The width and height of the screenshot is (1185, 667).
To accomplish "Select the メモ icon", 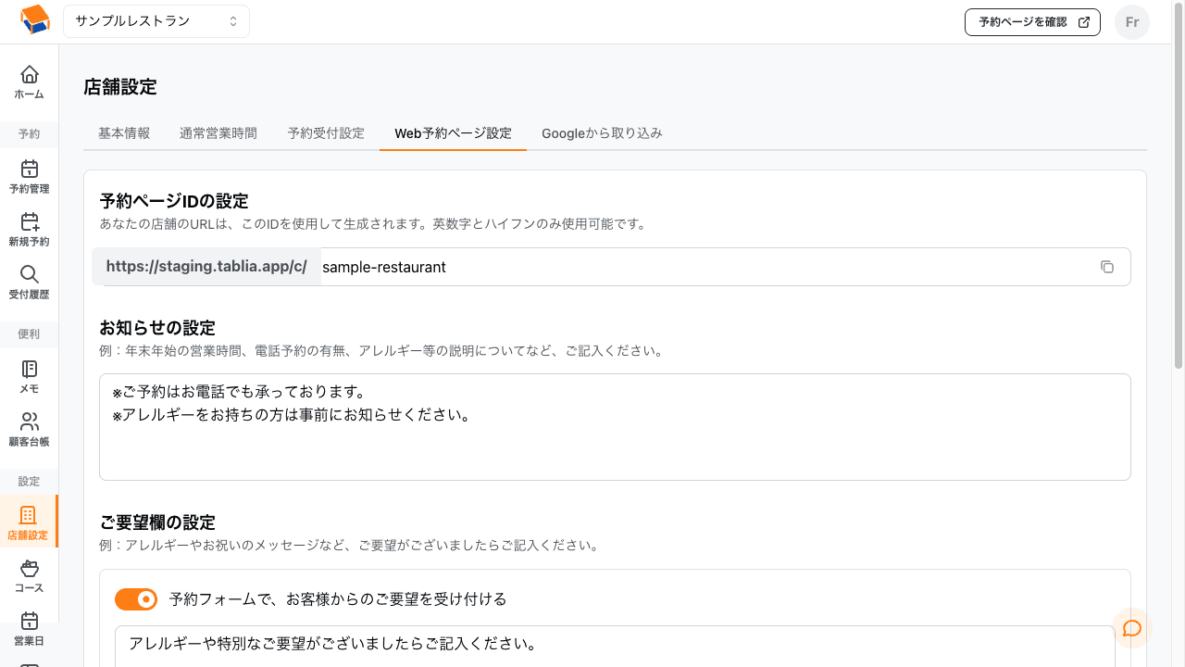I will tap(29, 378).
